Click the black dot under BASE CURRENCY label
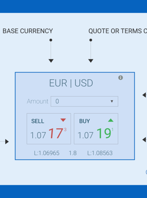147x198 pixels. point(51,40)
